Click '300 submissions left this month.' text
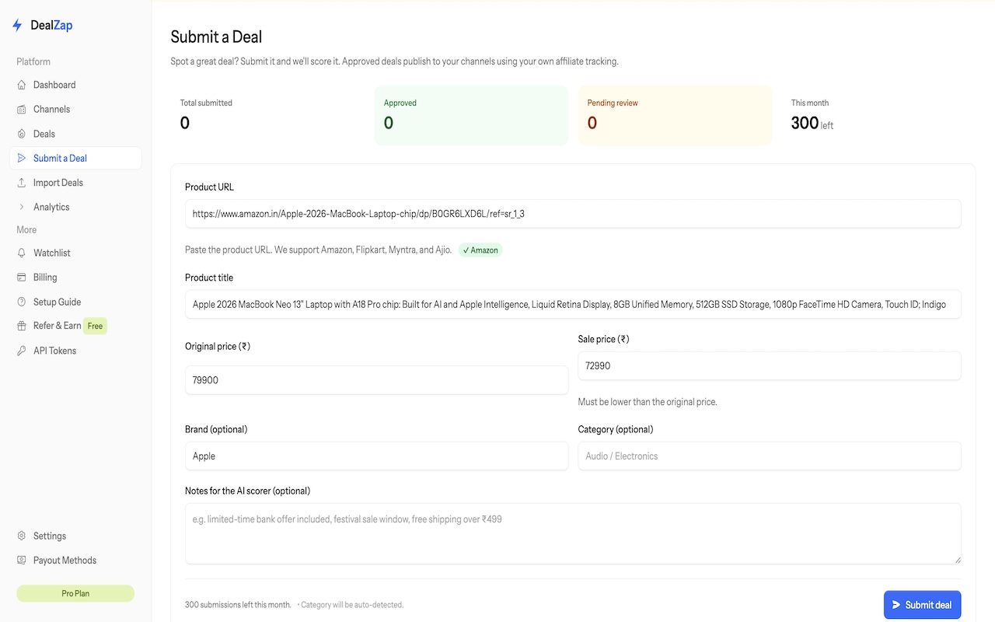 (x=238, y=605)
